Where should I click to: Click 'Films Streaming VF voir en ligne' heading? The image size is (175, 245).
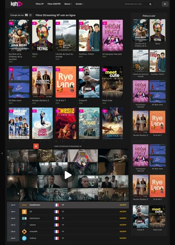click(x=56, y=15)
